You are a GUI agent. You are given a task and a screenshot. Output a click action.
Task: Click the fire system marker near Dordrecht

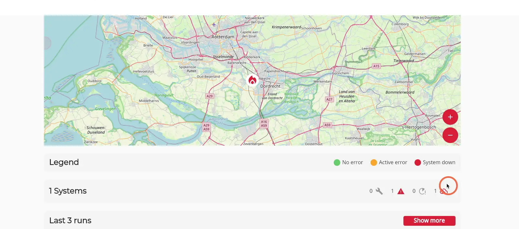(x=252, y=80)
